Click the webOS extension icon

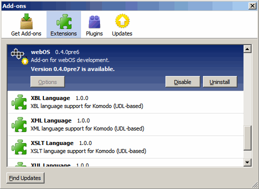click(x=19, y=56)
